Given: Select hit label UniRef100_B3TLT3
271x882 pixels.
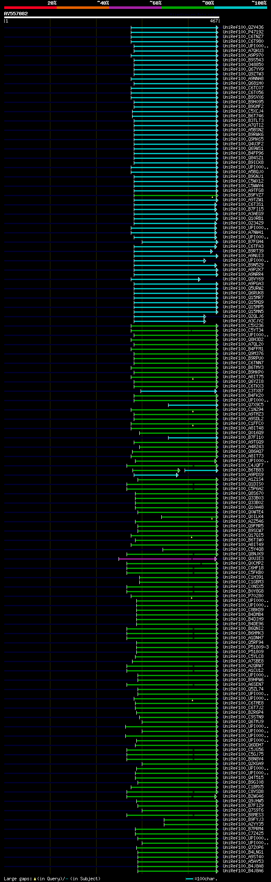Looking at the screenshot, I should [243, 121].
